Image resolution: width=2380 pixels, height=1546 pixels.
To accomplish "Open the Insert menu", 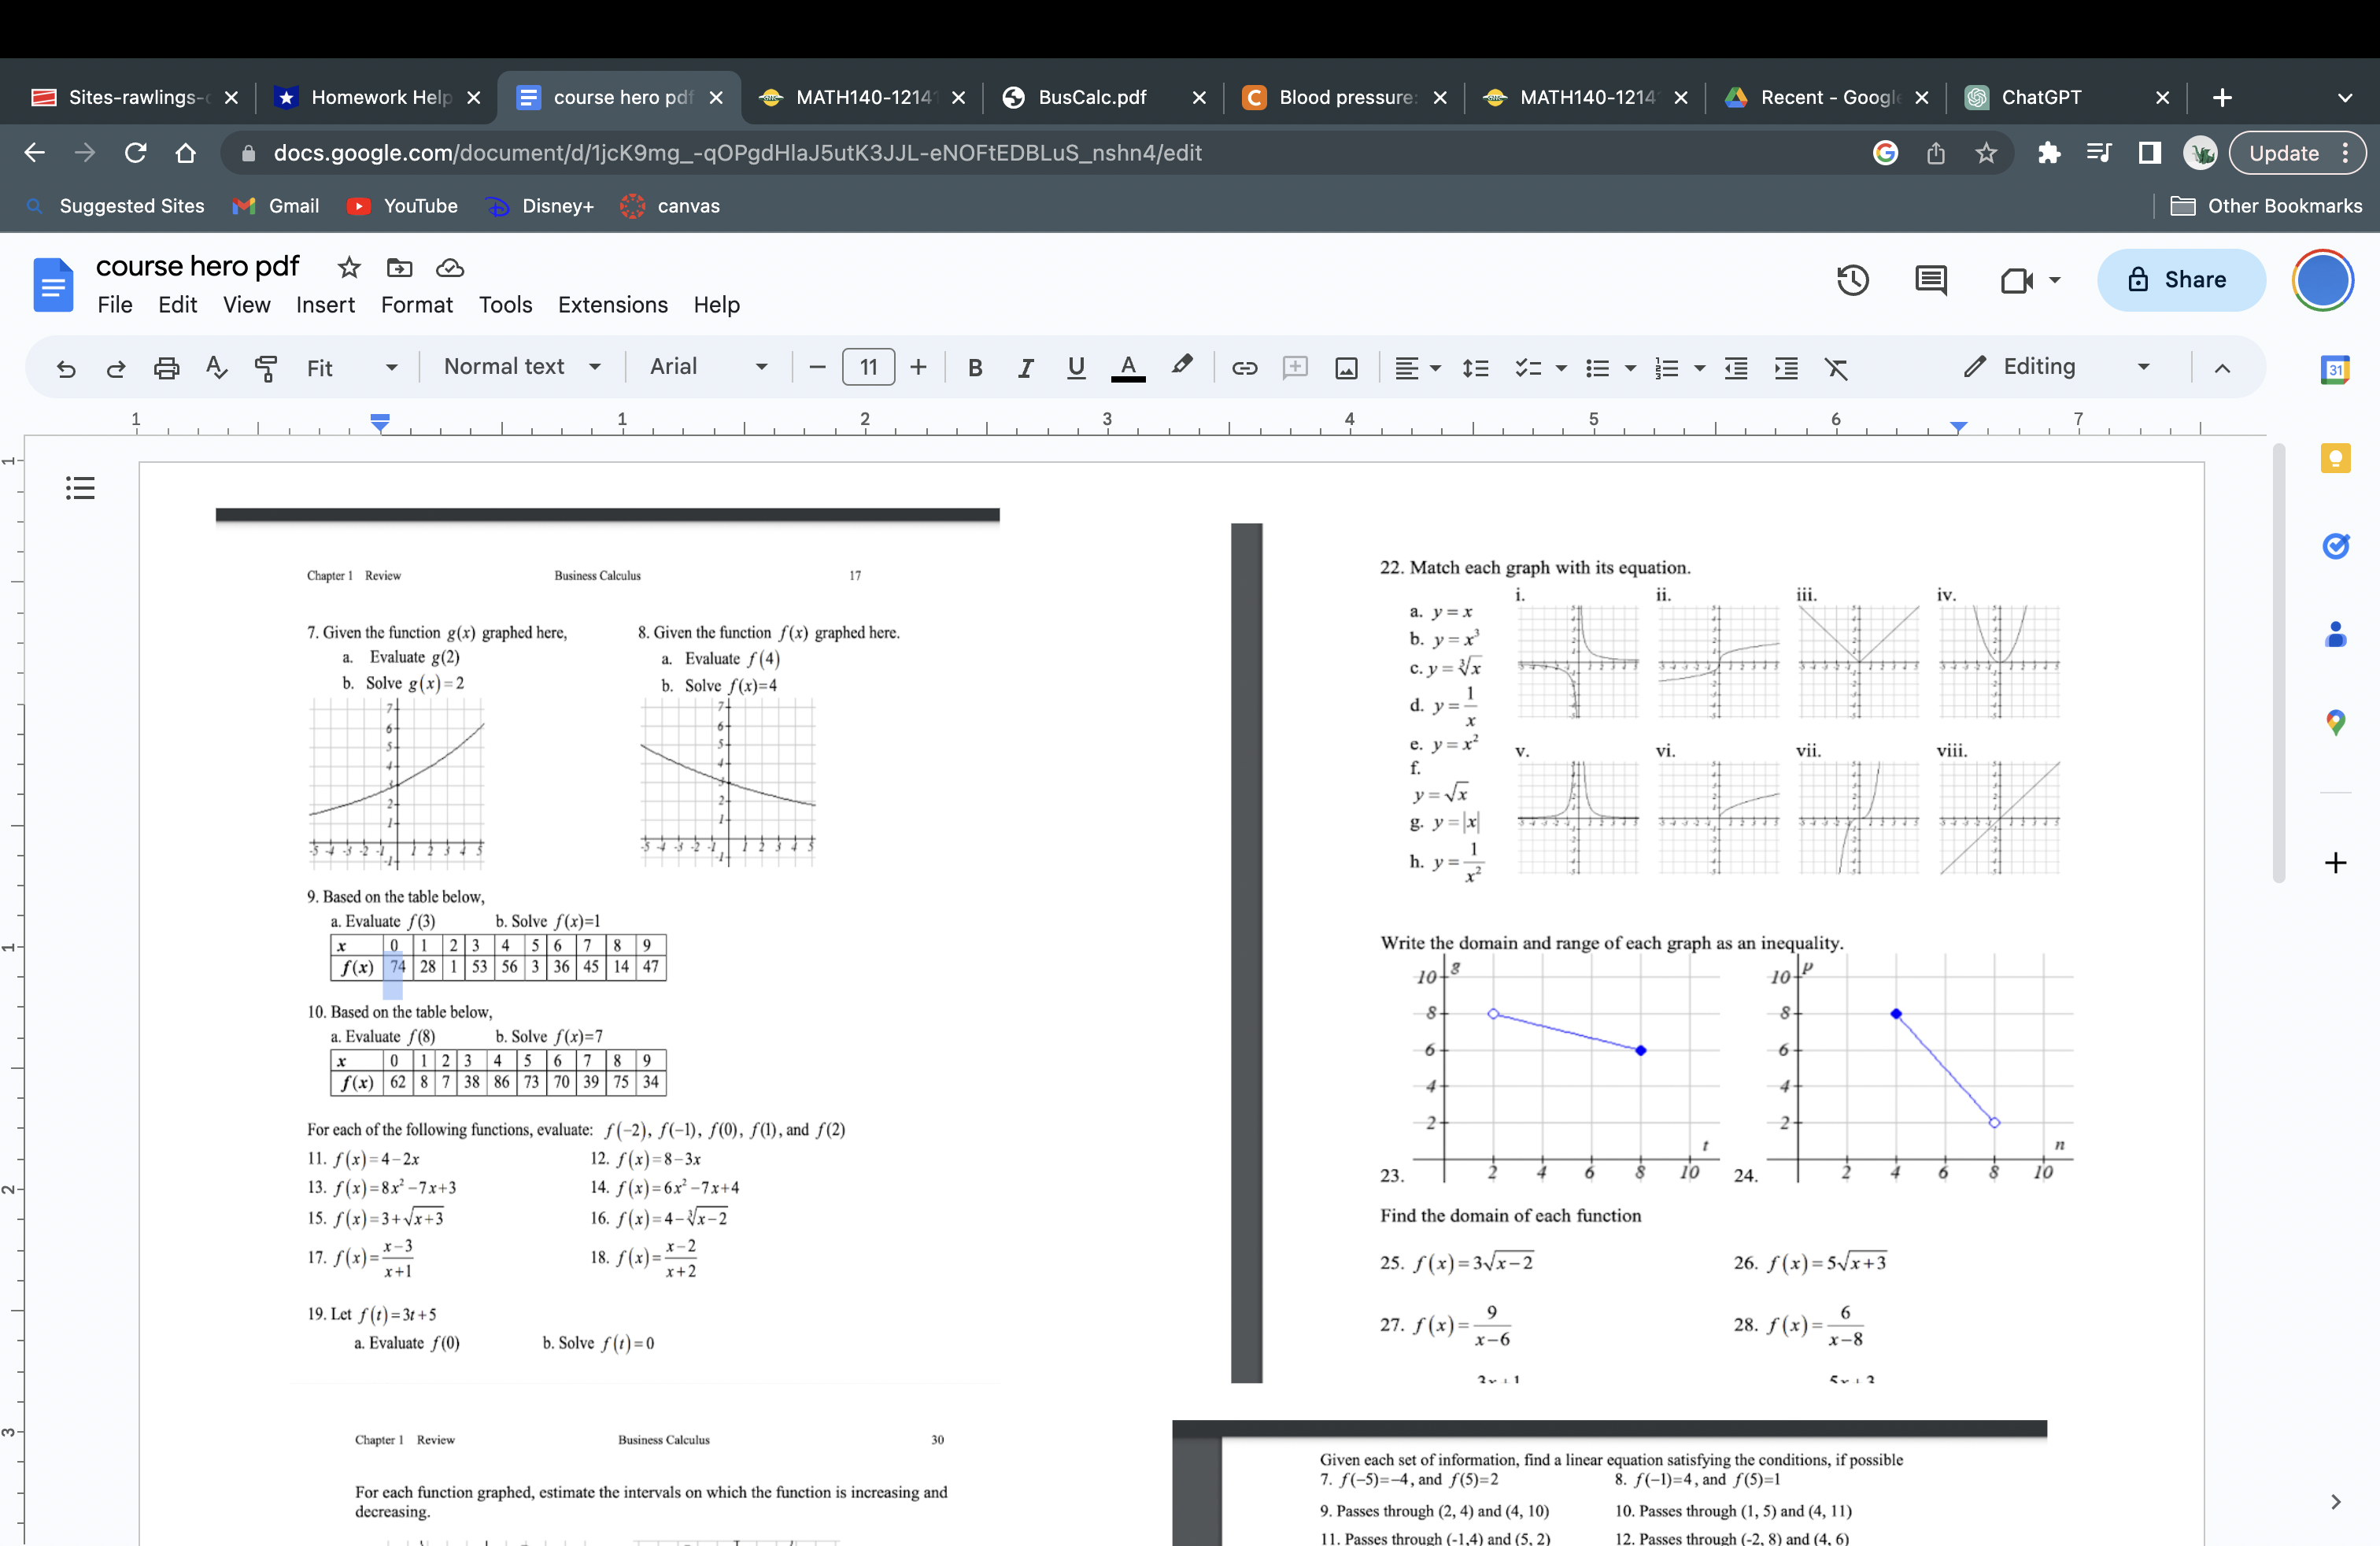I will (x=325, y=305).
